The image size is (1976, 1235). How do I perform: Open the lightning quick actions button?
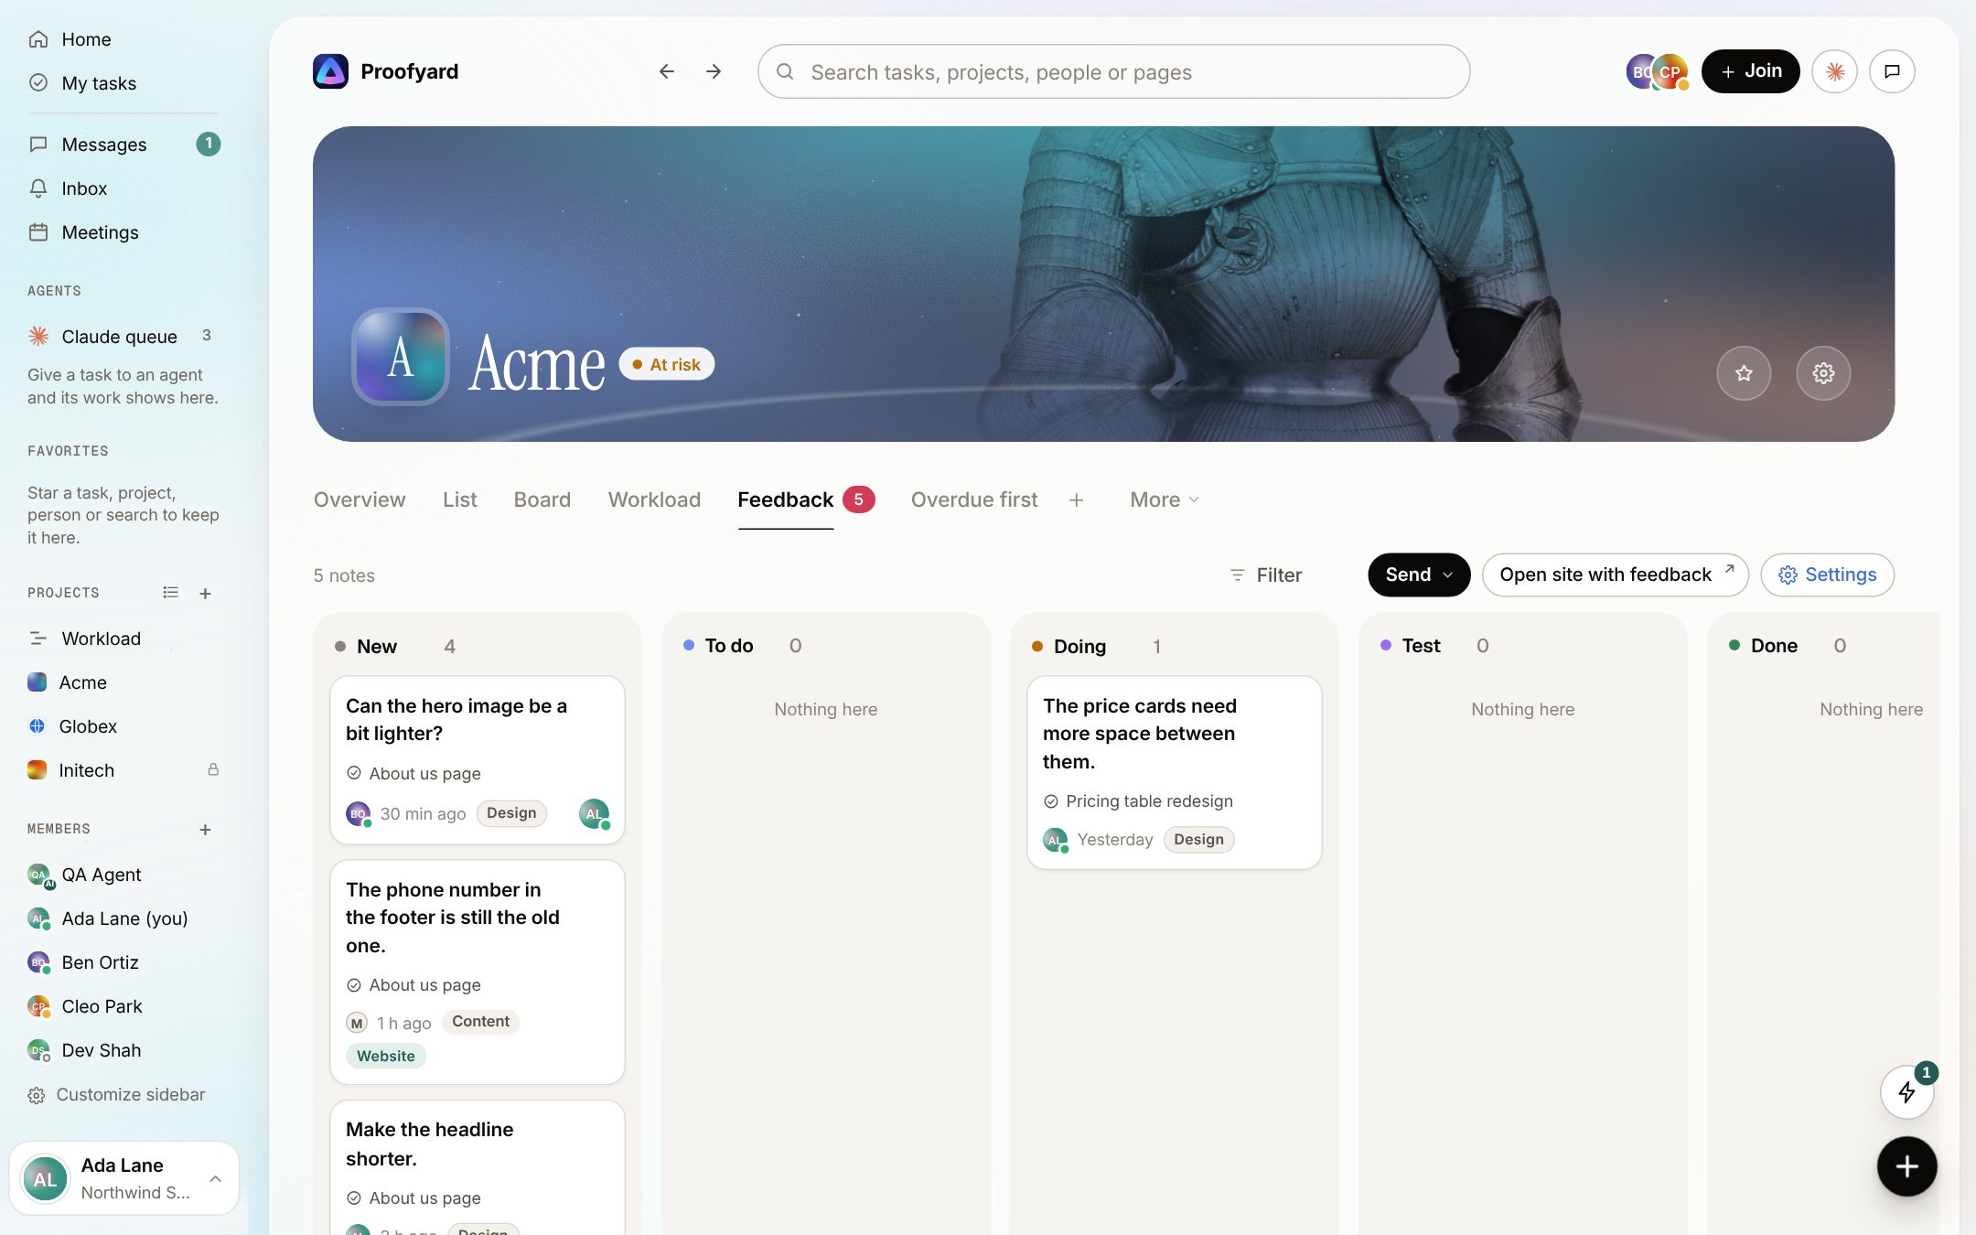[1906, 1091]
